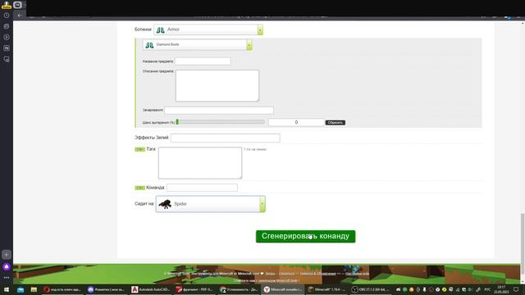Open File Explorer from the taskbar
The width and height of the screenshot is (525, 295).
coord(34,289)
